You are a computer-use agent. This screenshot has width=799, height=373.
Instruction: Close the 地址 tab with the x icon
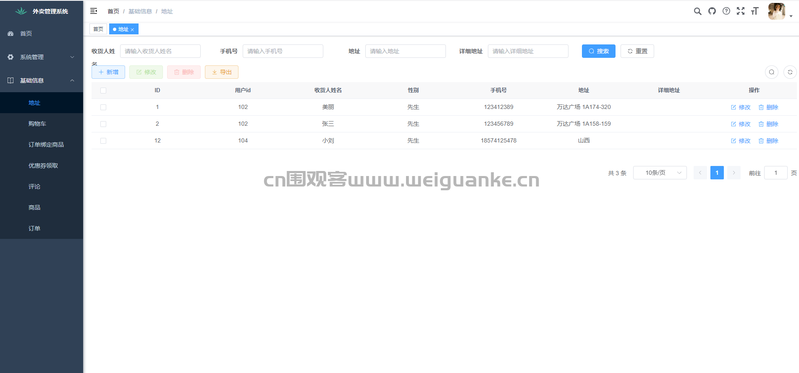(132, 30)
